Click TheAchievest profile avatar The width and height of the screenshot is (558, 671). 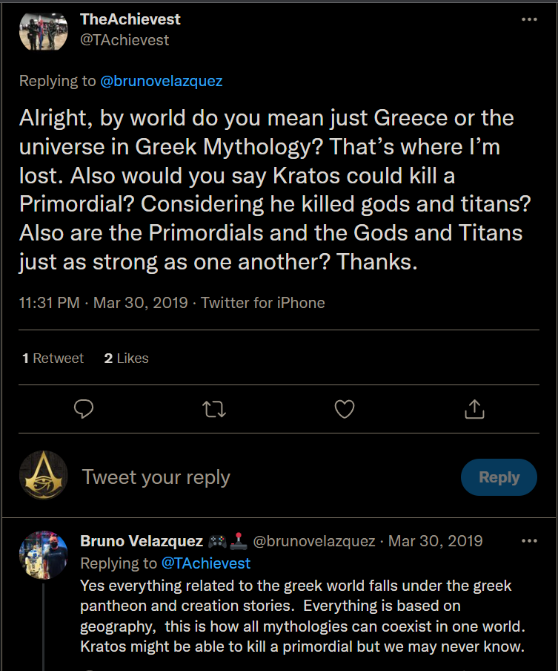click(x=44, y=30)
